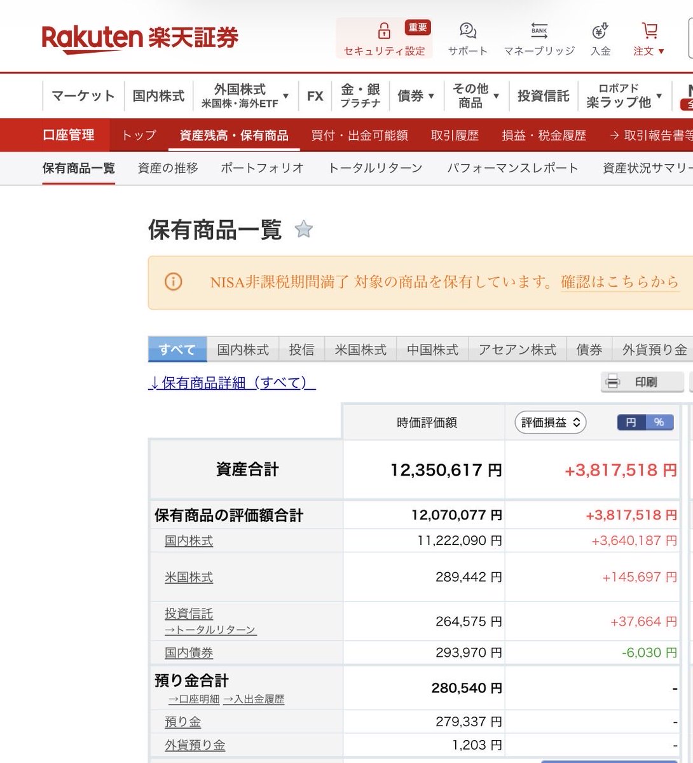Open 取引報告書等 link in red bar
The height and width of the screenshot is (763, 693).
pos(650,135)
